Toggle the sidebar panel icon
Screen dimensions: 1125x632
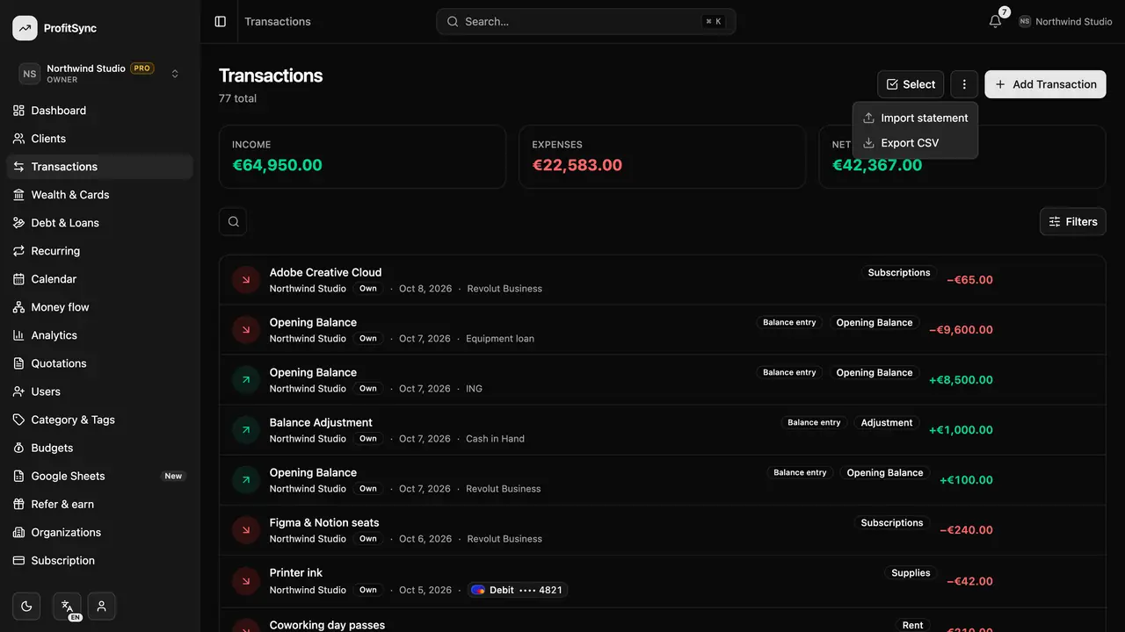click(221, 21)
